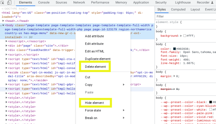Image resolution: width=216 pixels, height=124 pixels.
Task: Expand the aside opt-in-modal node
Action: (x=6, y=72)
